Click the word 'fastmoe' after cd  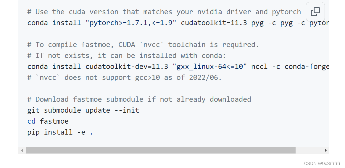coord(54,121)
